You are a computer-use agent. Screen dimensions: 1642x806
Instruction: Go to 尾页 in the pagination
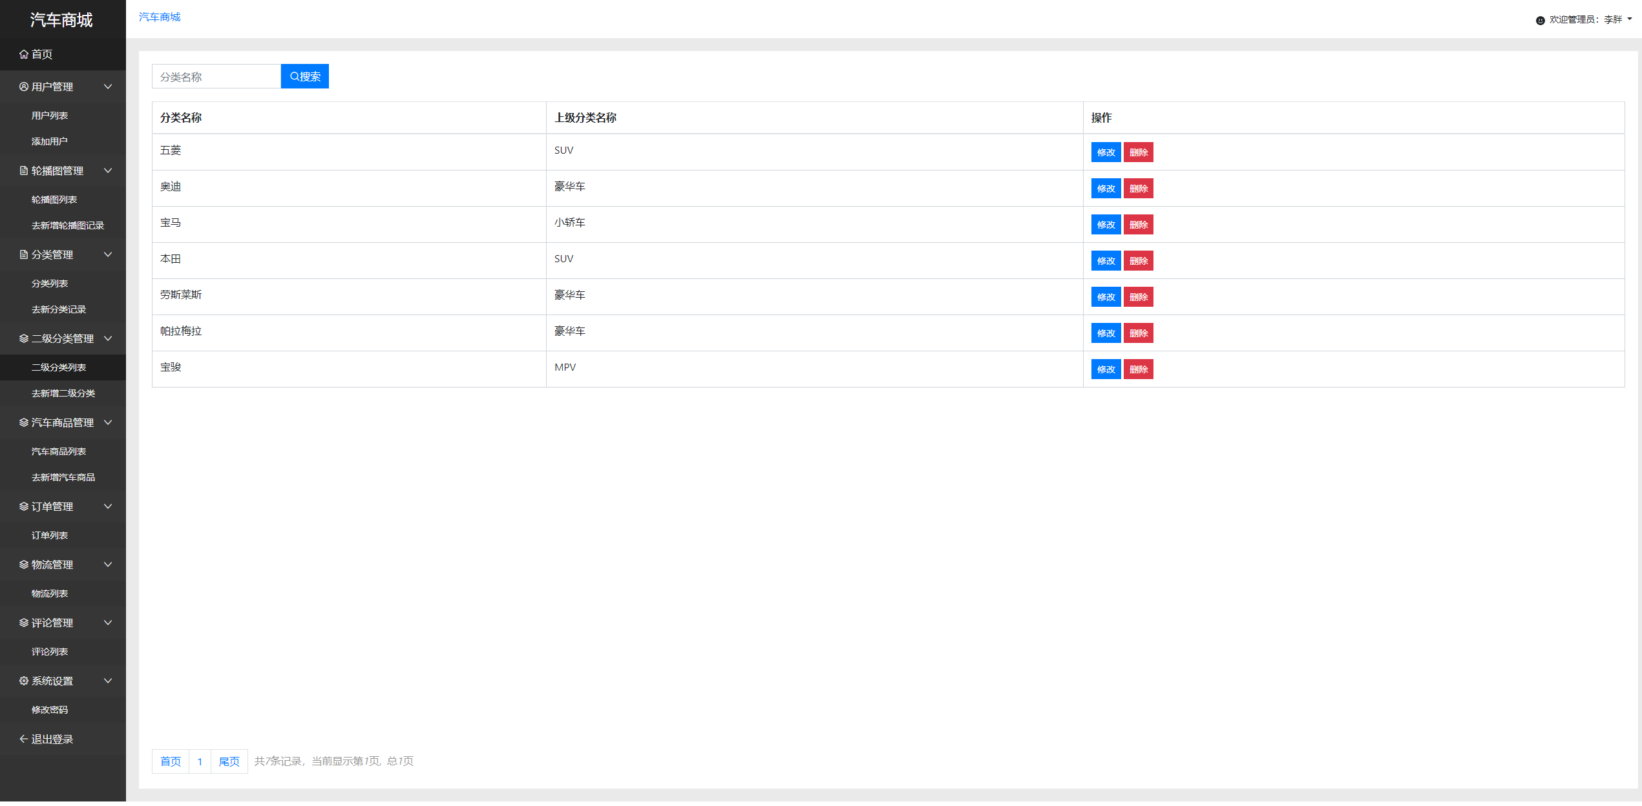[229, 761]
